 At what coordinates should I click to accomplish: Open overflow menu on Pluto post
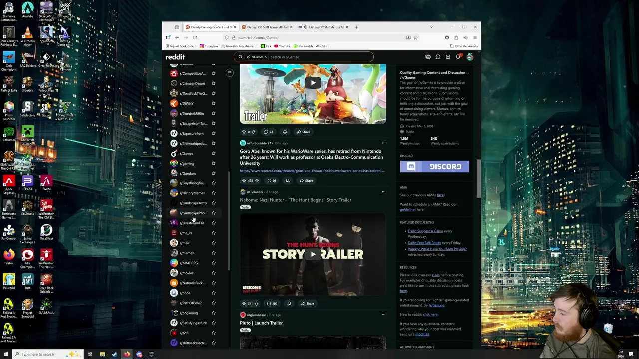click(x=383, y=315)
